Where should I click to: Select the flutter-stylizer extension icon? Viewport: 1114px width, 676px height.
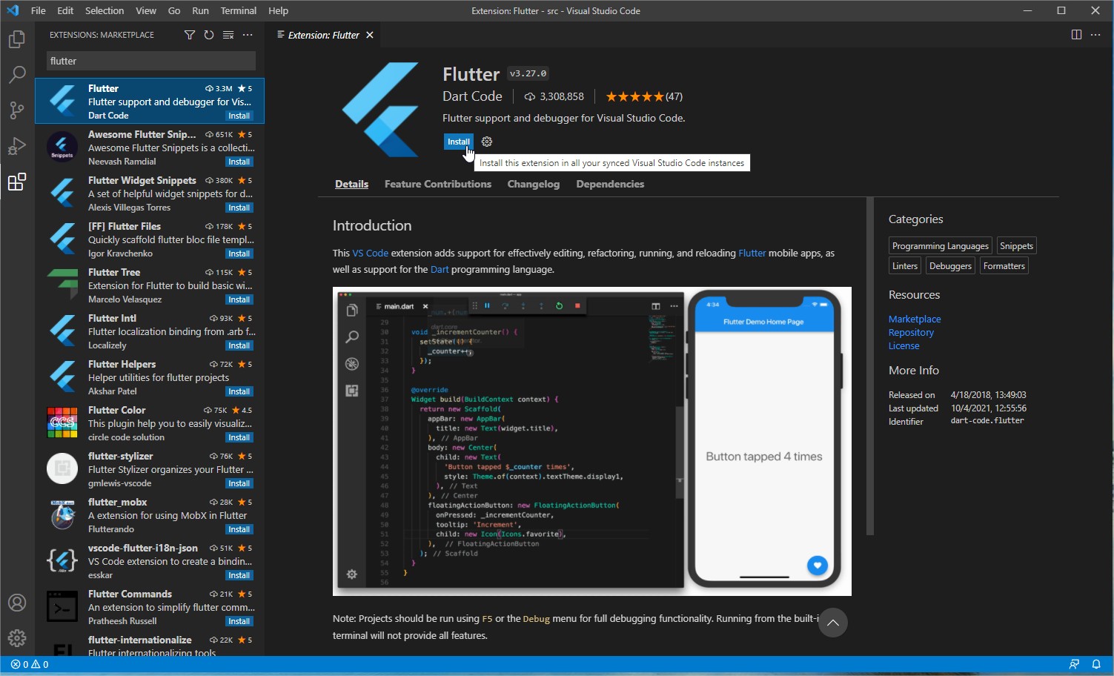pos(62,469)
